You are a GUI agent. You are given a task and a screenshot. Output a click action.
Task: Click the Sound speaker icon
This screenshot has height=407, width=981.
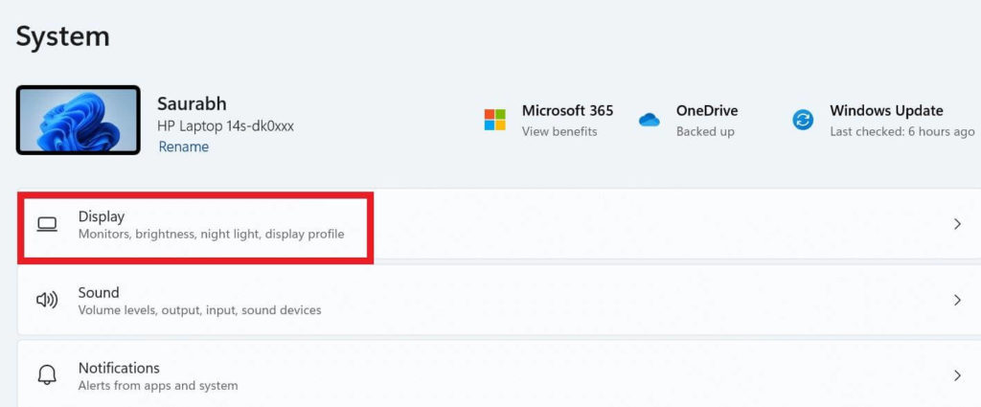tap(47, 301)
